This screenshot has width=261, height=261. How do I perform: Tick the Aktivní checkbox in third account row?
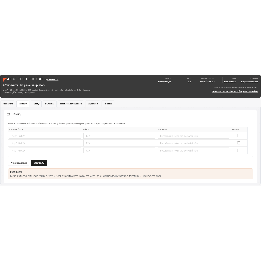coord(239,150)
